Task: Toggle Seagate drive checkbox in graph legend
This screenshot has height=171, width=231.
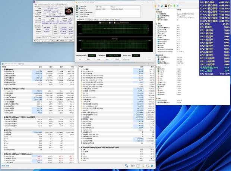Action: (115, 23)
